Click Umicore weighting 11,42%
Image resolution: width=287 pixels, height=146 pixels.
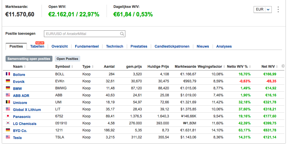pos(217,102)
